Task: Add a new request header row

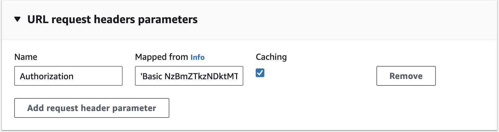Action: pos(92,108)
